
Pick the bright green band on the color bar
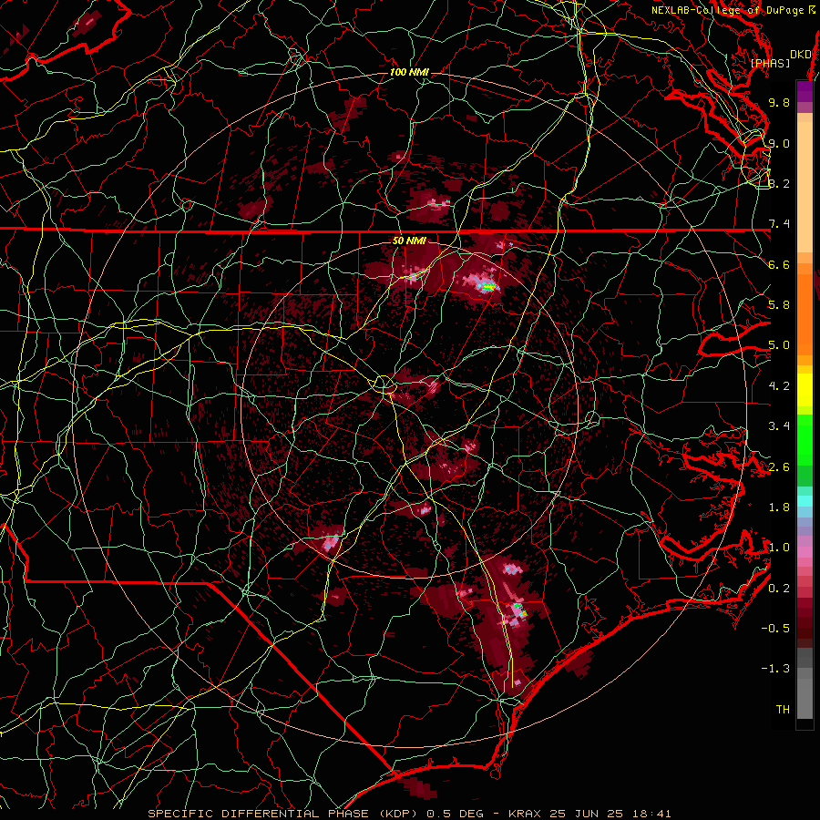[x=805, y=439]
